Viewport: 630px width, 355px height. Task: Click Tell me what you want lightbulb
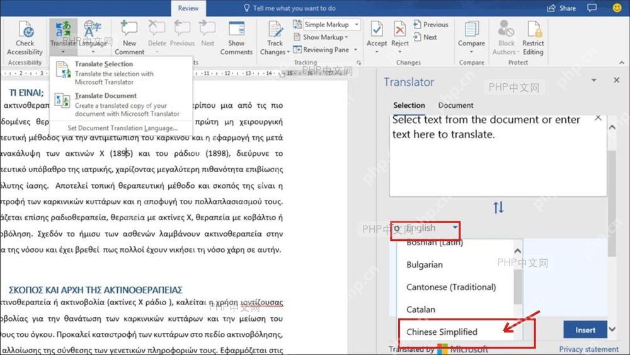[247, 8]
